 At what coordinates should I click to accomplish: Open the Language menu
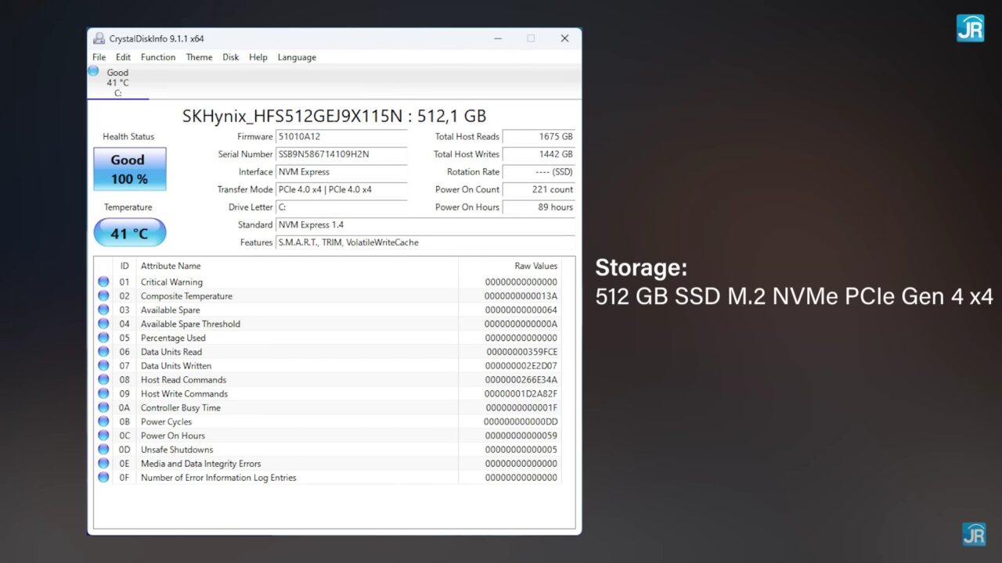point(297,57)
